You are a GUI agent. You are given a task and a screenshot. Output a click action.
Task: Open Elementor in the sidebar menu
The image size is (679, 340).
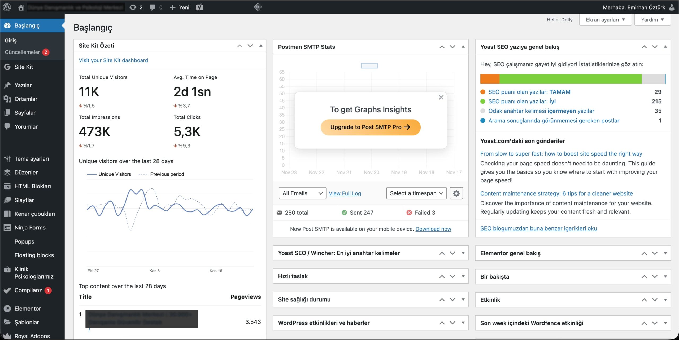28,308
